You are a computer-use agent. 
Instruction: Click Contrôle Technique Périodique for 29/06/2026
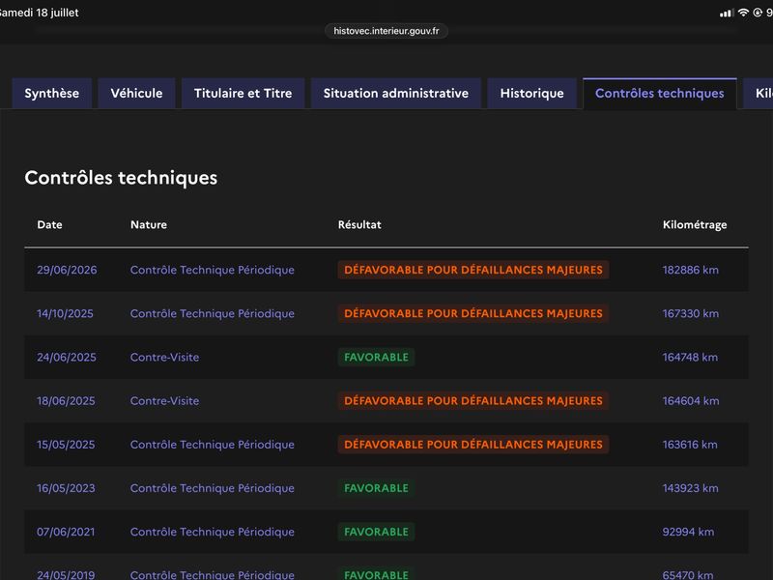click(x=213, y=270)
